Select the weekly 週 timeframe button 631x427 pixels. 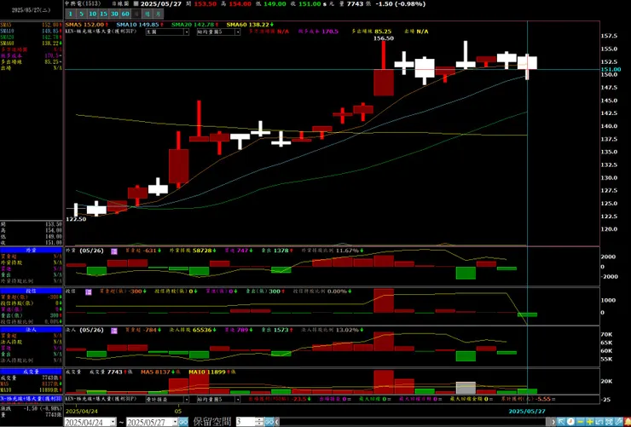point(148,14)
